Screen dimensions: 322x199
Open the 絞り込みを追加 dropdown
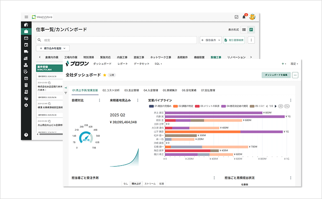pos(54,49)
